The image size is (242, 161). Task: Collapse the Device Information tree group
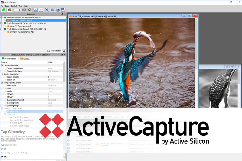click(2, 65)
